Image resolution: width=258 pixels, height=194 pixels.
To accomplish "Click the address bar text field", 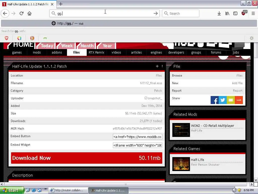I will (105, 13).
